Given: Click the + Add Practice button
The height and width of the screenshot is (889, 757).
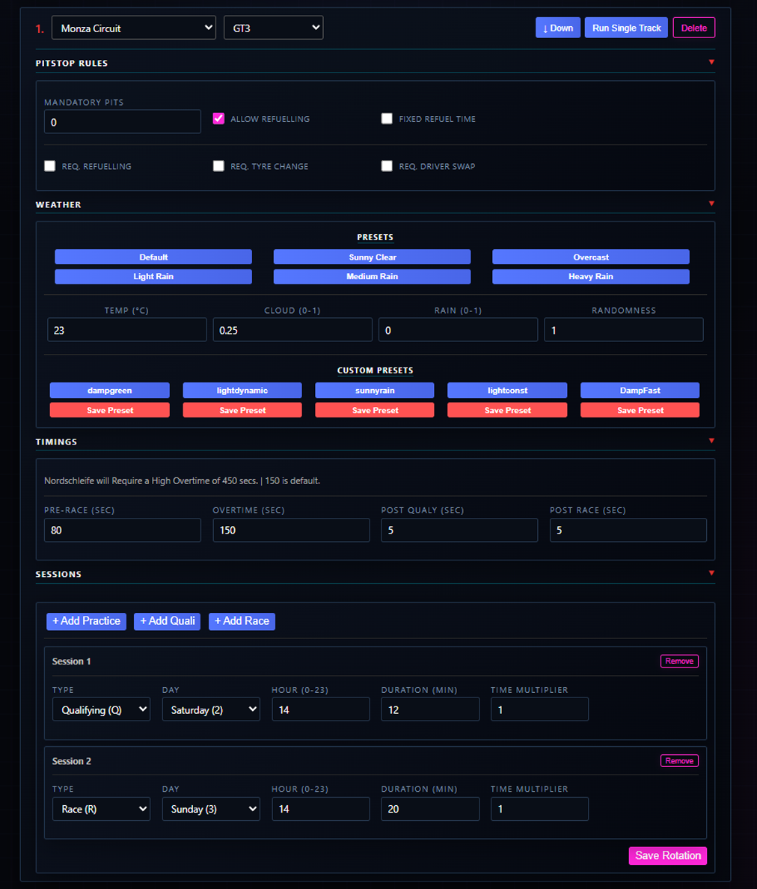Looking at the screenshot, I should (x=86, y=621).
